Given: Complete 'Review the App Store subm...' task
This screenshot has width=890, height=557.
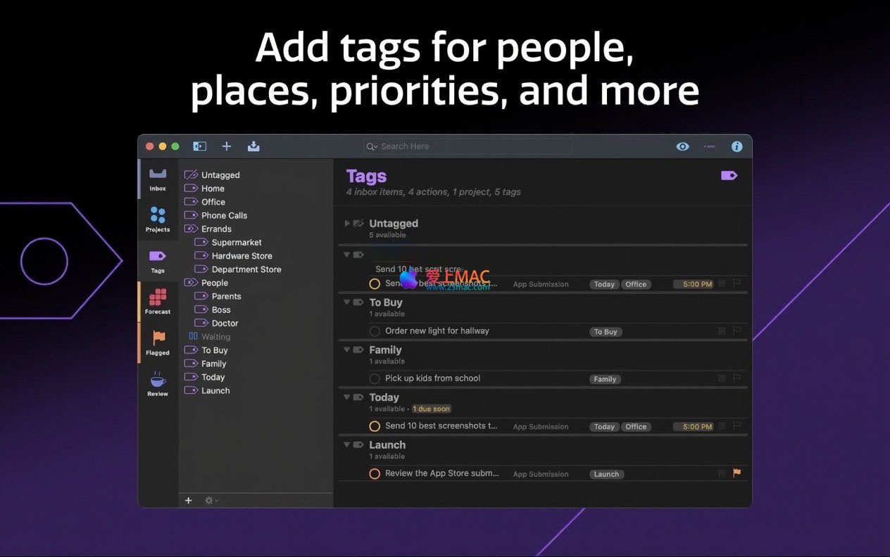Looking at the screenshot, I should click(x=375, y=474).
